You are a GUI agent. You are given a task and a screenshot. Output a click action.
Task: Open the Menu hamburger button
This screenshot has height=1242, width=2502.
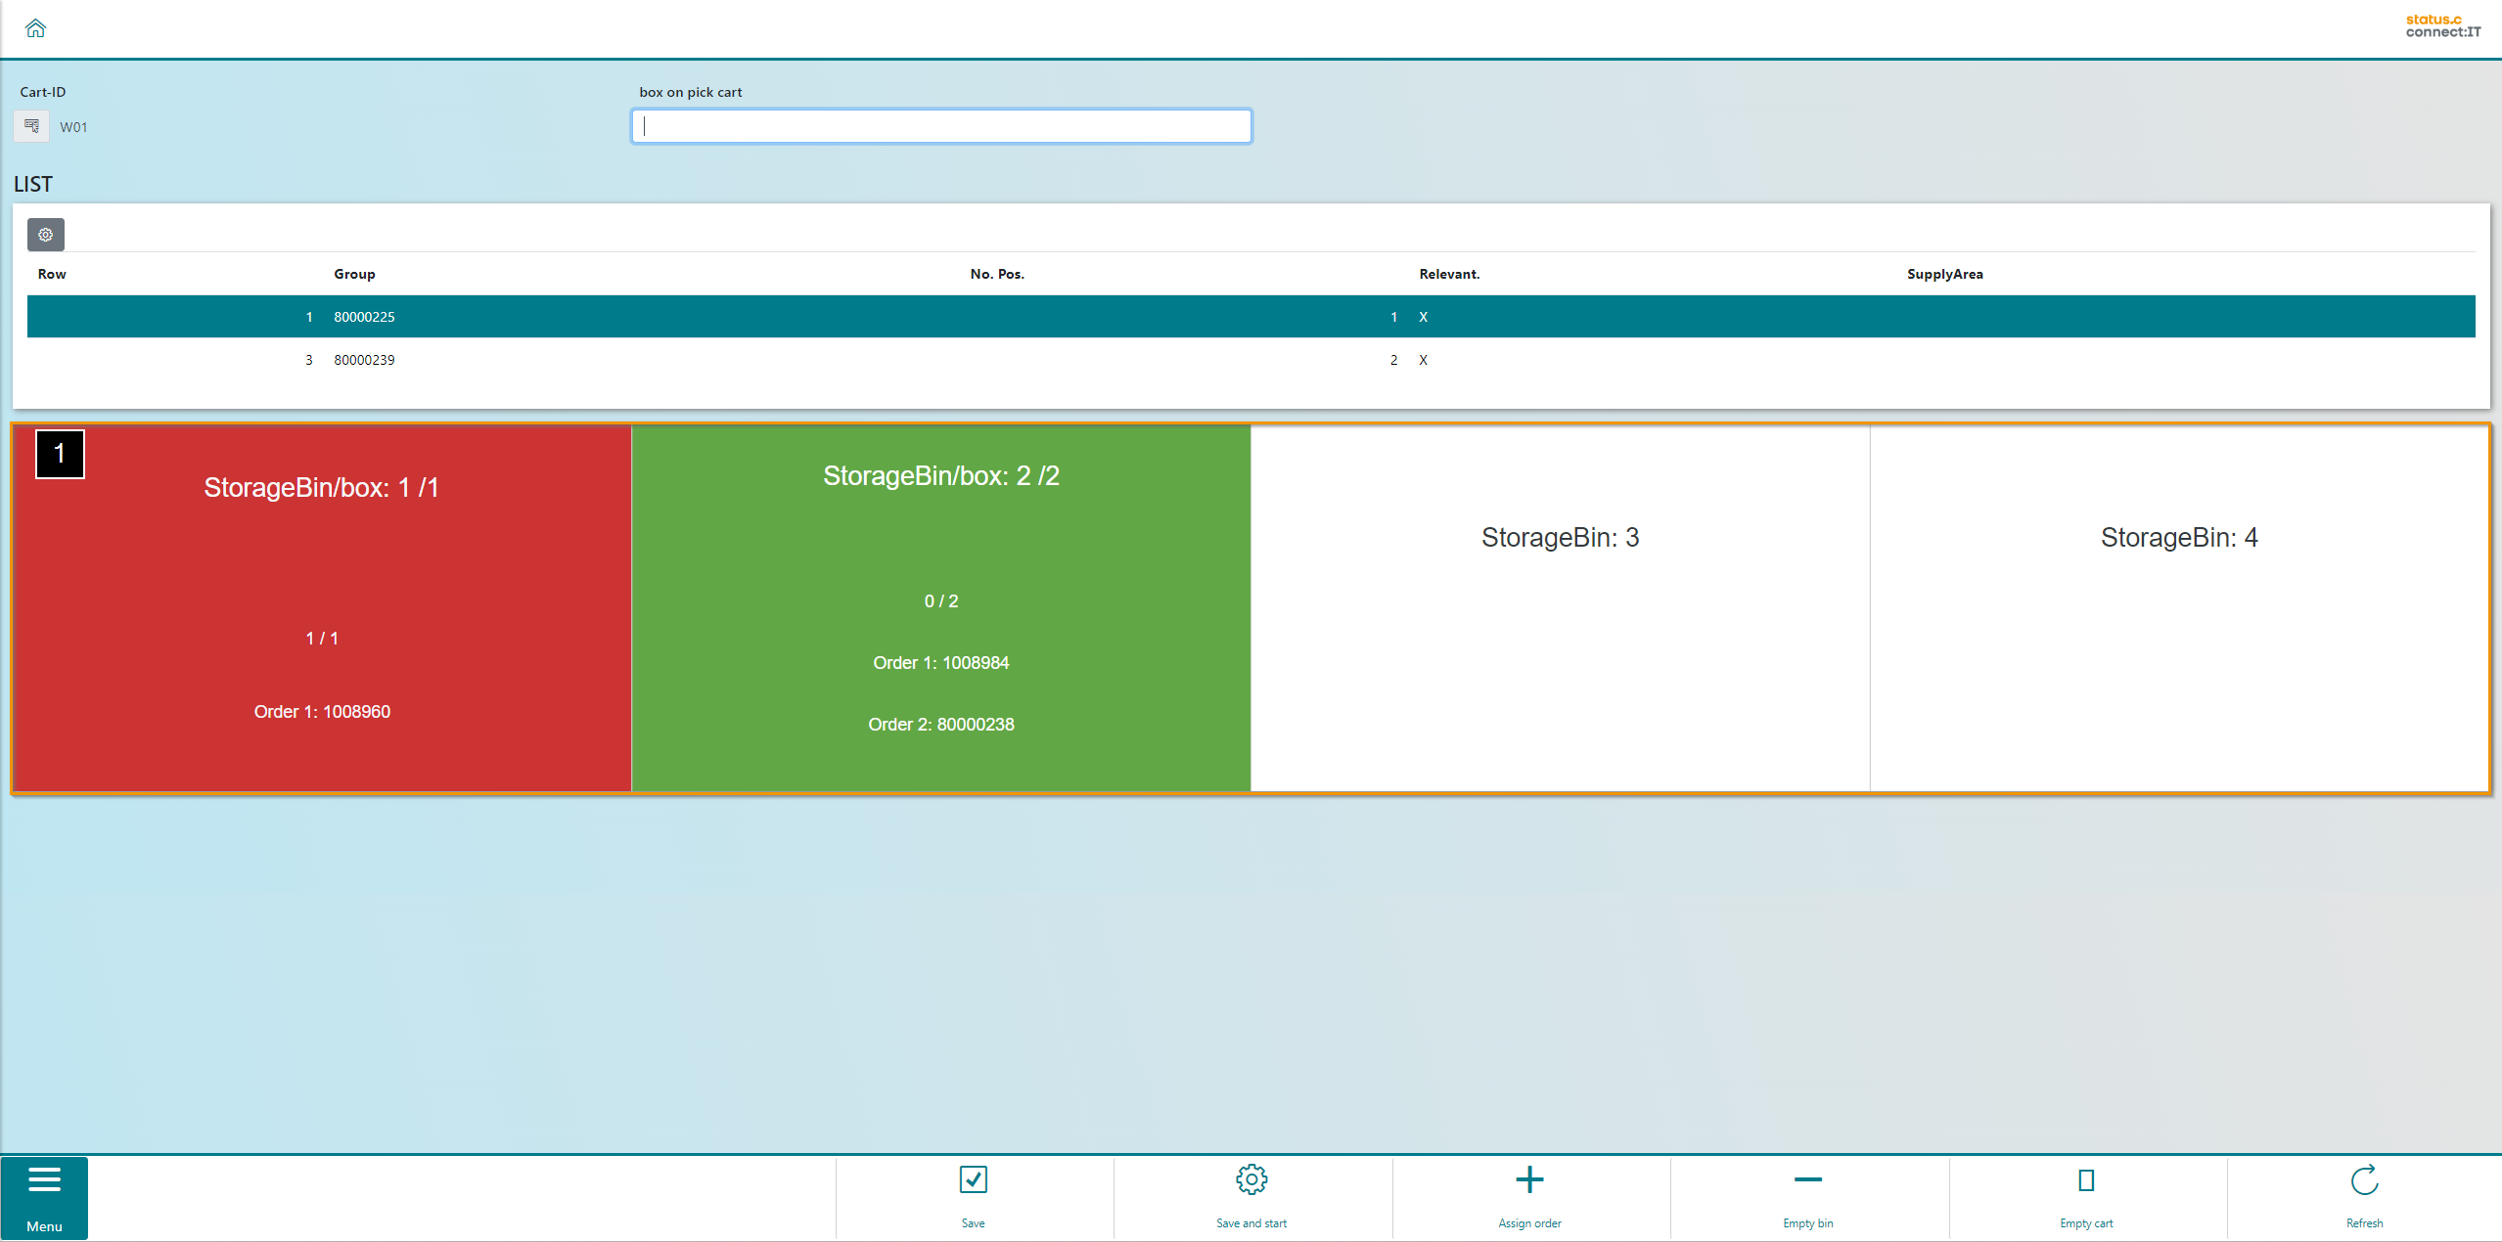(44, 1197)
